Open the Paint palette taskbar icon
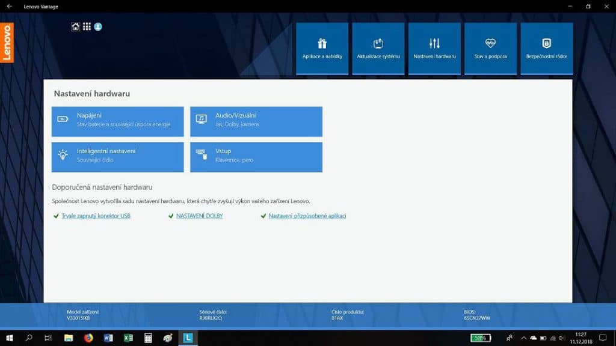 168,338
